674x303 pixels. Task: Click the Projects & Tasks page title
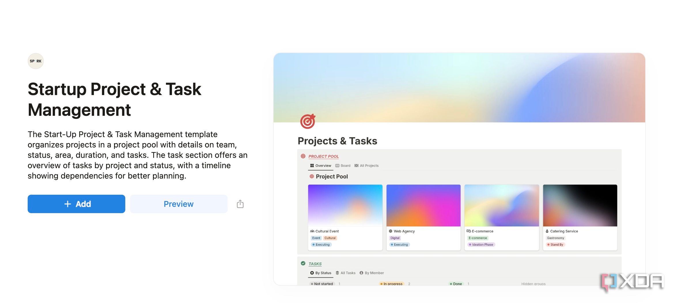pos(337,141)
